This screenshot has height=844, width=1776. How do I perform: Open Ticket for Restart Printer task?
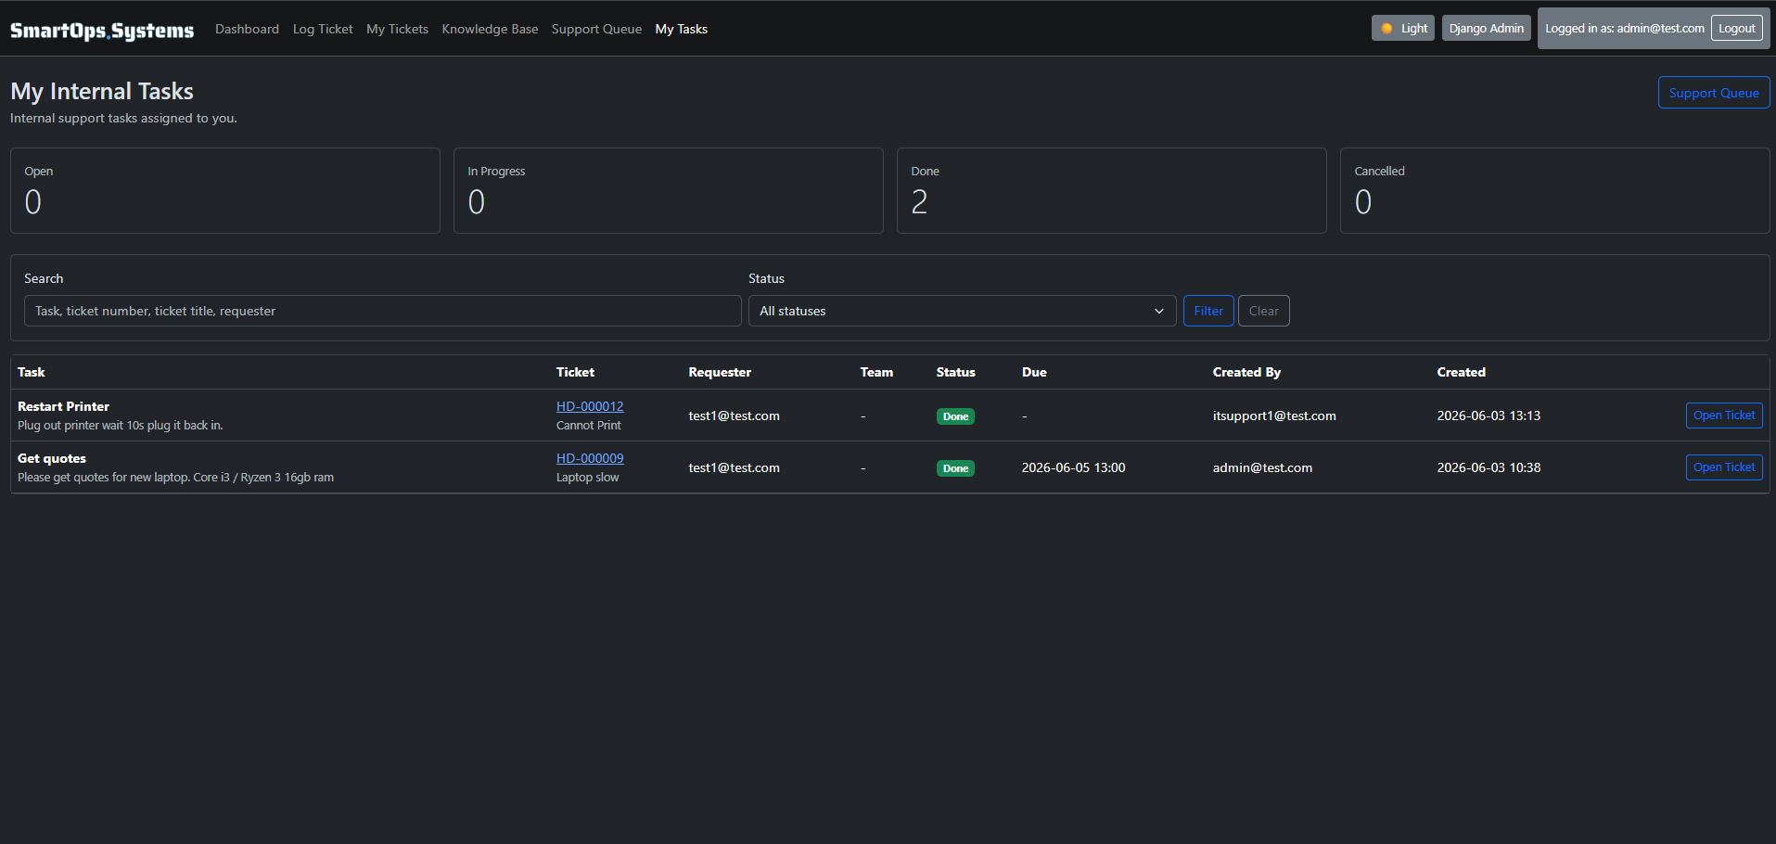tap(1723, 416)
